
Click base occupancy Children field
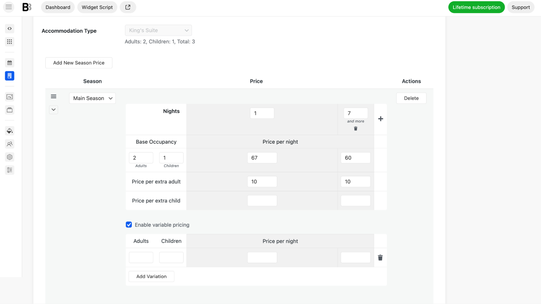coord(171,158)
